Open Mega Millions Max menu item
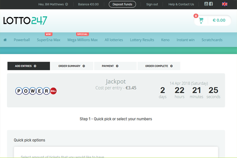This screenshot has width=237, height=158. pyautogui.click(x=83, y=40)
